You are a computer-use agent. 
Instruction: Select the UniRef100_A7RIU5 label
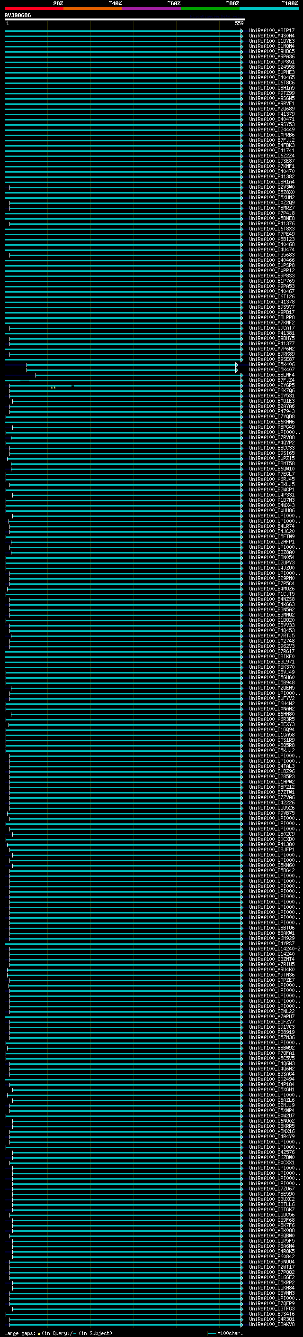pos(271,964)
